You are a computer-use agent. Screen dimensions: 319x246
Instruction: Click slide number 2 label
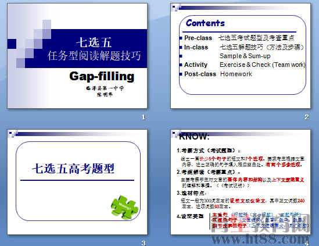[x=307, y=117]
